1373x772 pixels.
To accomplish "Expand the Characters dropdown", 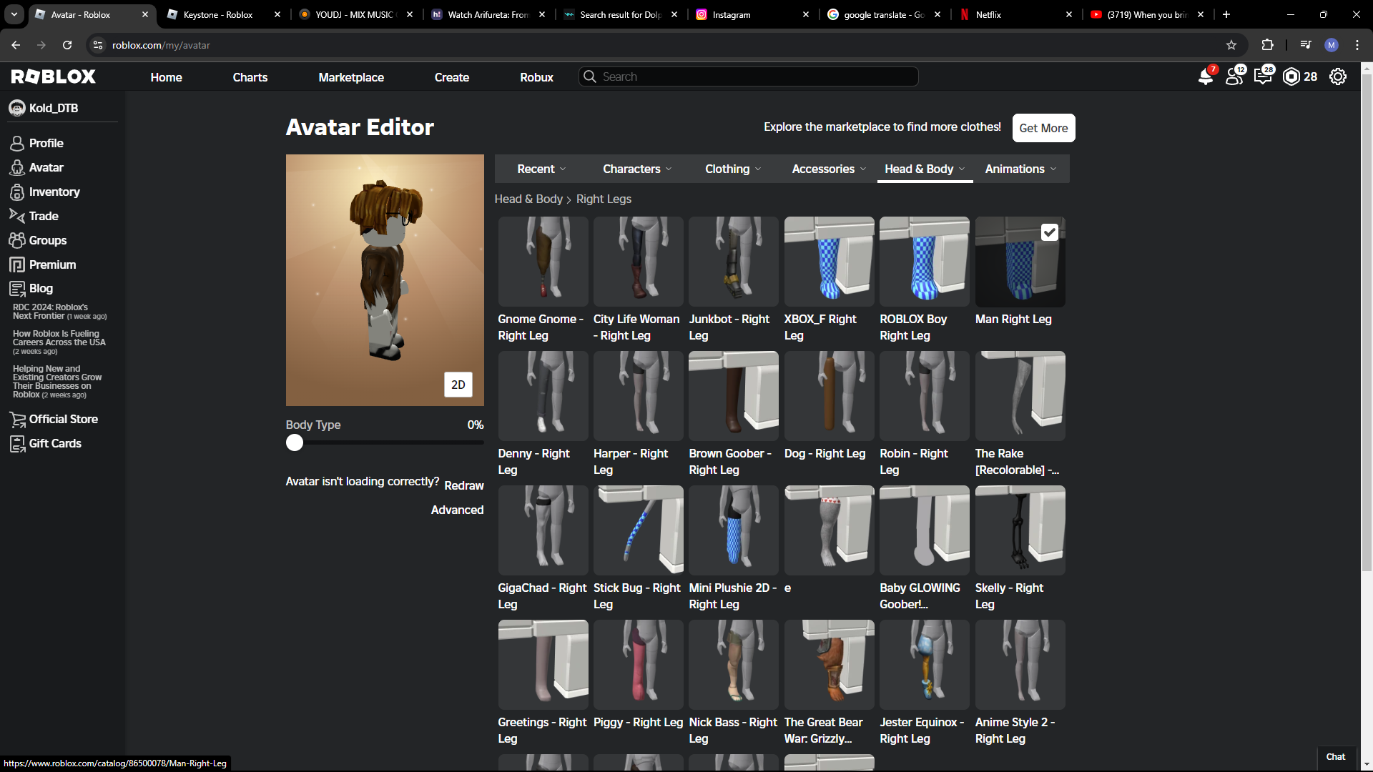I will pos(637,169).
